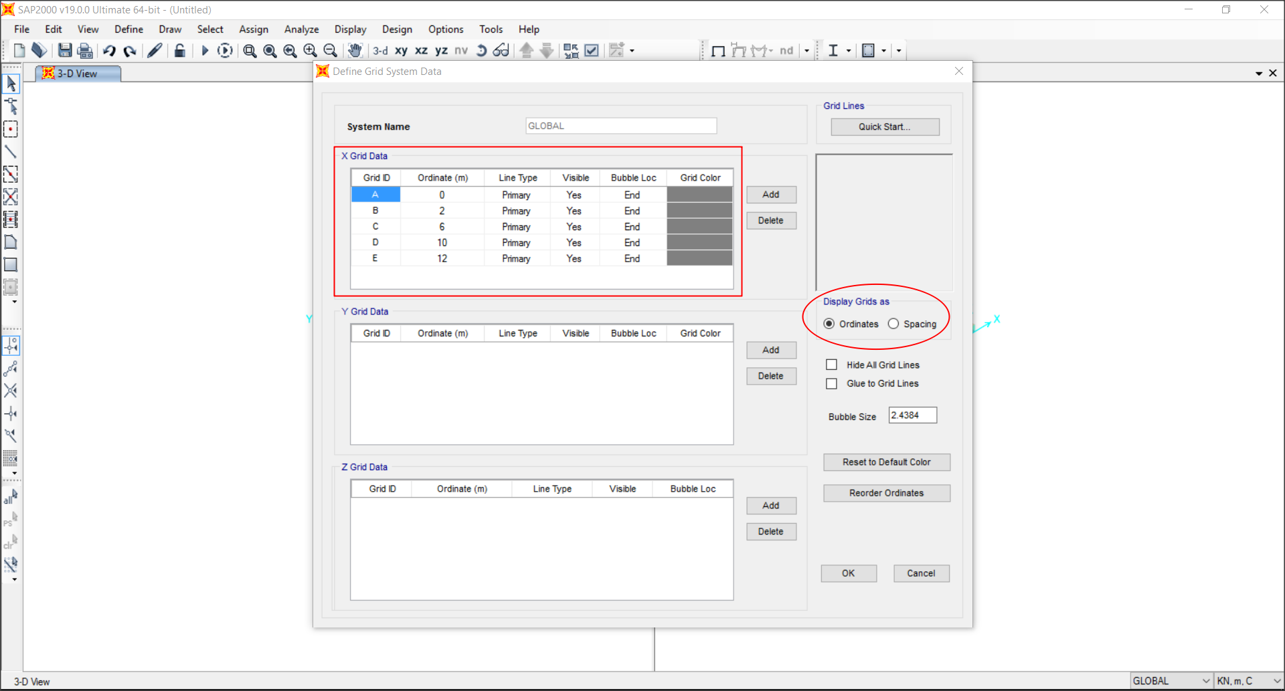The image size is (1285, 691).
Task: Click grid color swatch for row A
Action: (x=699, y=195)
